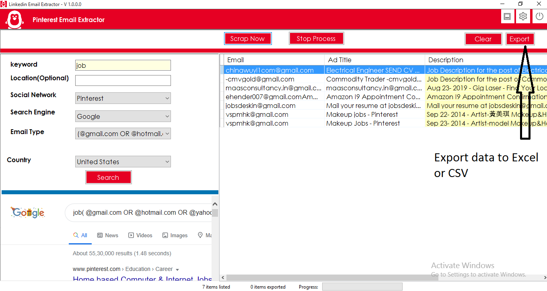Click the Makeup jobs - Pinterest ad title
This screenshot has height=291, width=547.
click(x=374, y=114)
